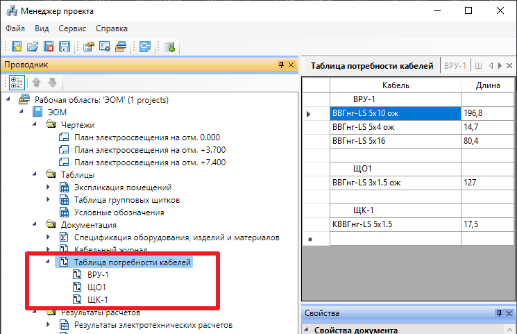Click the Длина column header
This screenshot has width=517, height=334.
pyautogui.click(x=489, y=85)
